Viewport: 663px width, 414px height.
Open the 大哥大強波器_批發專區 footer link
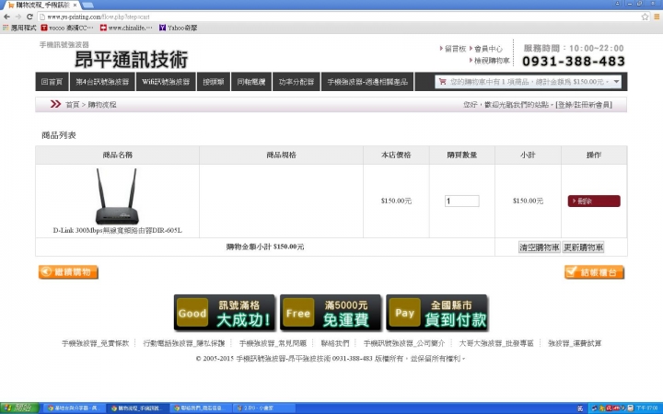496,343
